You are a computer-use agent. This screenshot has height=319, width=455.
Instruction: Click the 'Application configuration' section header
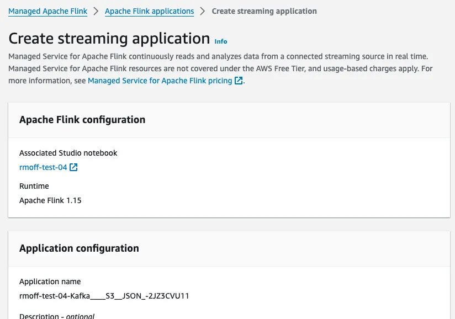point(79,248)
